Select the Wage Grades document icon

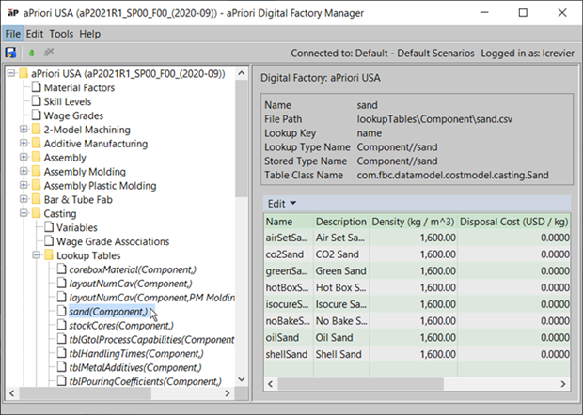36,115
